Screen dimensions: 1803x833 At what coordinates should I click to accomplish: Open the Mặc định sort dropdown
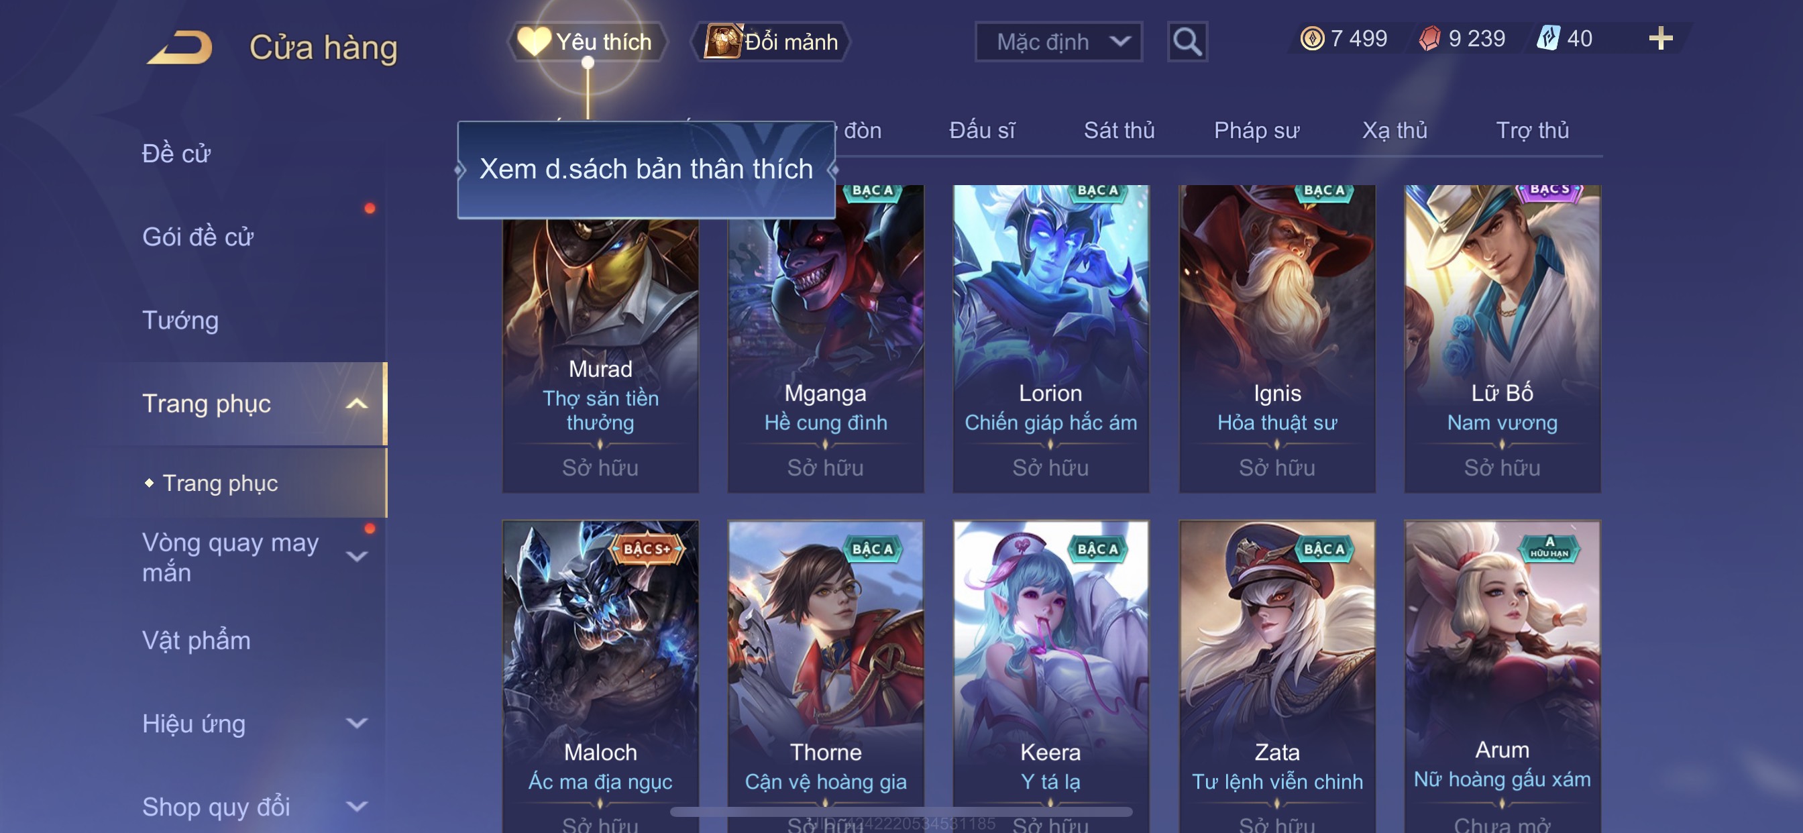pos(1058,42)
